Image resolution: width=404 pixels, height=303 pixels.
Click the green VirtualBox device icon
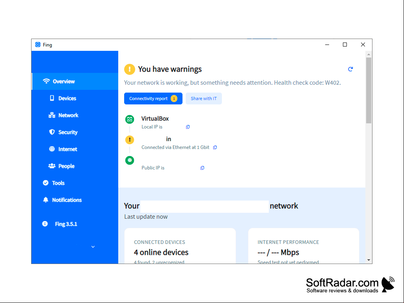130,119
